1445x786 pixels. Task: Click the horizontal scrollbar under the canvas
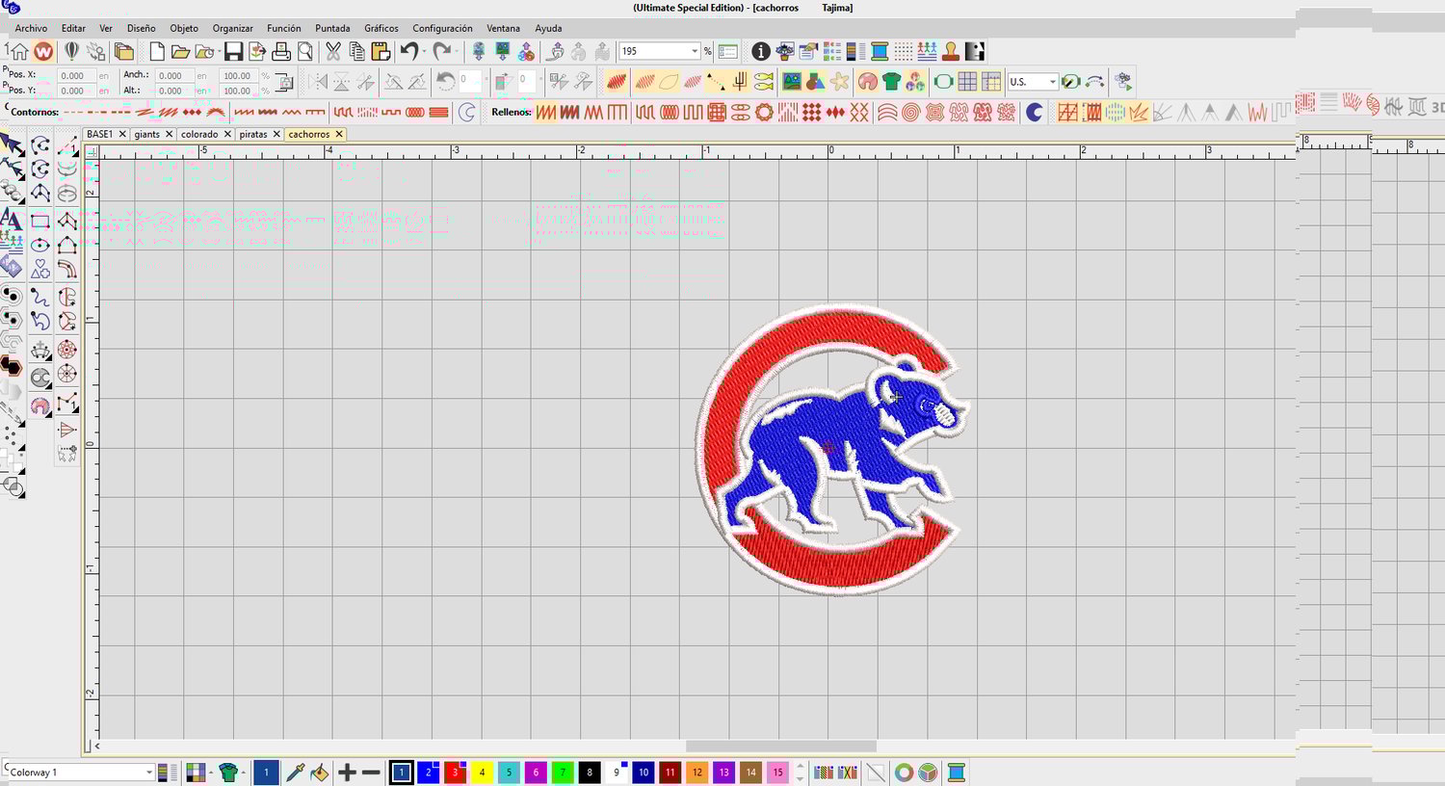coord(781,747)
